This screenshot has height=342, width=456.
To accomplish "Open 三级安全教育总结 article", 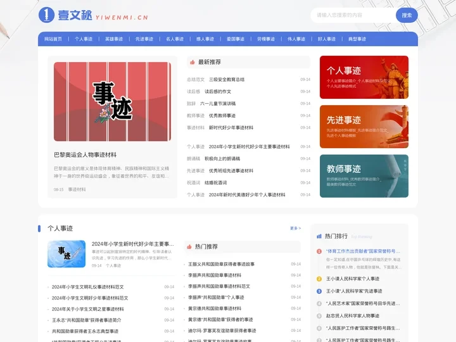I will pyautogui.click(x=227, y=79).
